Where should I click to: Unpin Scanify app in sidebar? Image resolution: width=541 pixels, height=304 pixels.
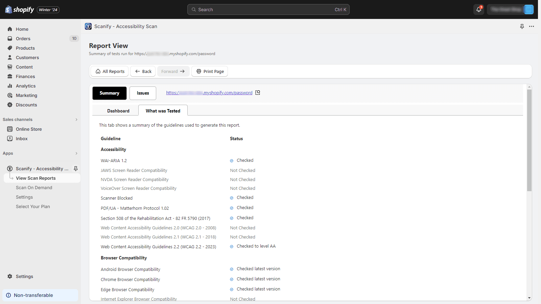(x=76, y=169)
